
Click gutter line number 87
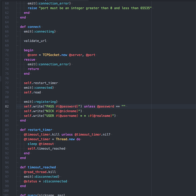coord(7,130)
